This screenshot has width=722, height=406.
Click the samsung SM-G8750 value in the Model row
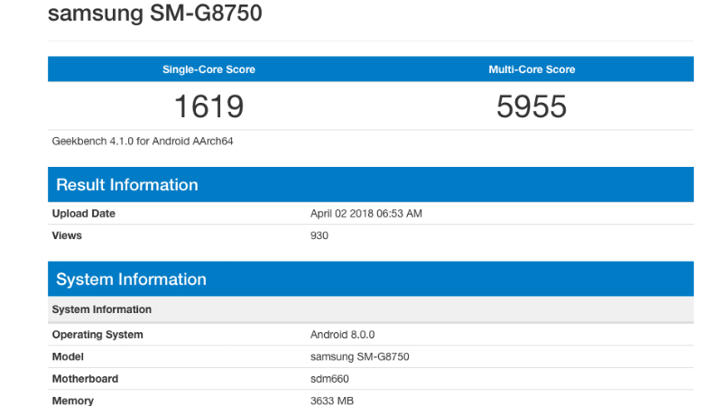tap(360, 356)
